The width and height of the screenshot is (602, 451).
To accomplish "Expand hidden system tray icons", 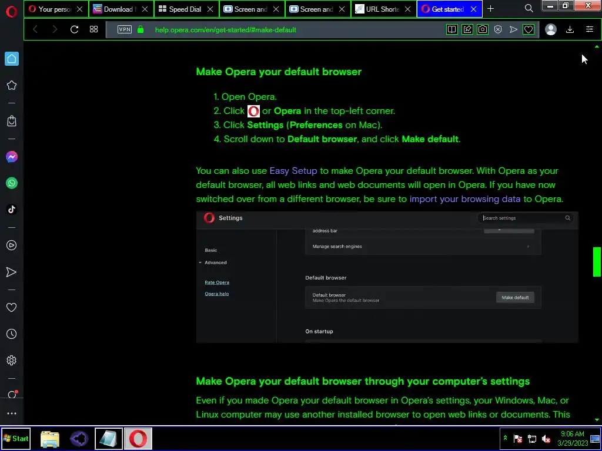I will point(505,437).
